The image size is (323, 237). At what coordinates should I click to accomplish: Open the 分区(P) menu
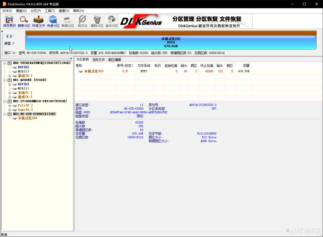point(36,11)
